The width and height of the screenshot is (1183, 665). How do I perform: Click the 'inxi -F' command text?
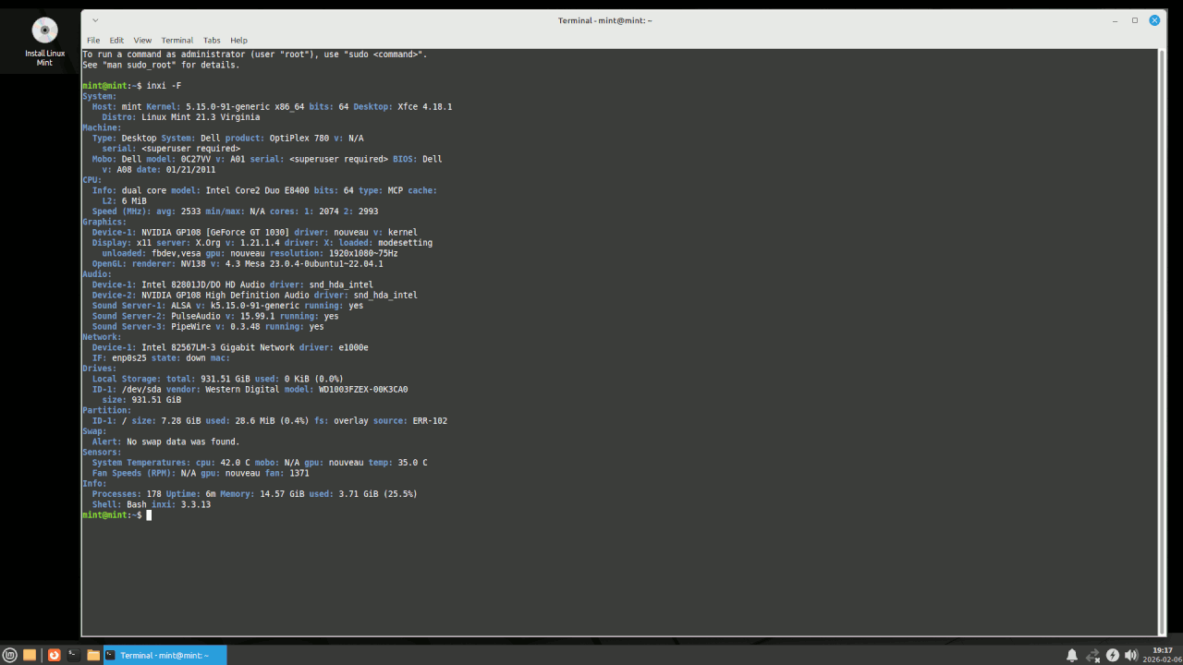coord(165,86)
